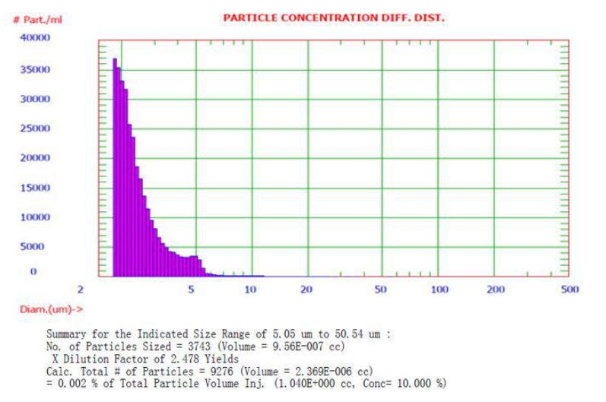Click the 'Diam.(um)->' x-axis label
The width and height of the screenshot is (606, 402).
(x=52, y=309)
